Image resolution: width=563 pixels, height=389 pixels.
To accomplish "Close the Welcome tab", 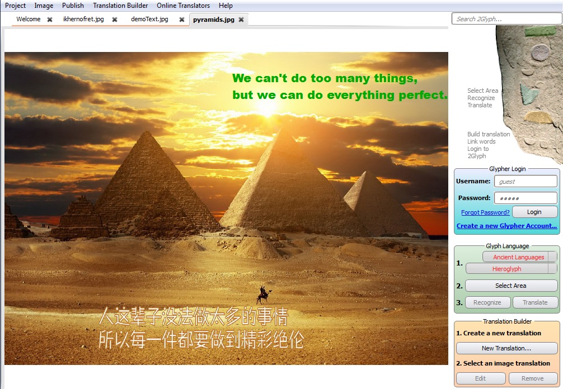I will [50, 20].
